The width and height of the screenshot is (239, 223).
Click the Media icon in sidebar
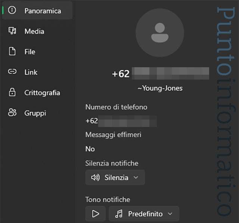point(12,31)
